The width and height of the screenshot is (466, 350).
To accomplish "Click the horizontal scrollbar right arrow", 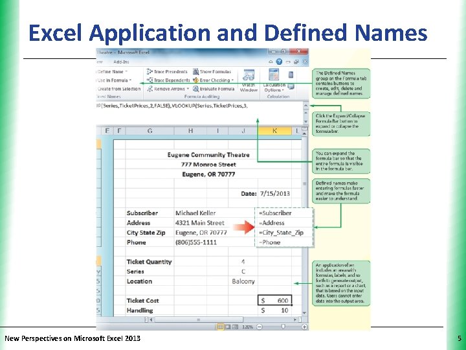I will coord(295,320).
